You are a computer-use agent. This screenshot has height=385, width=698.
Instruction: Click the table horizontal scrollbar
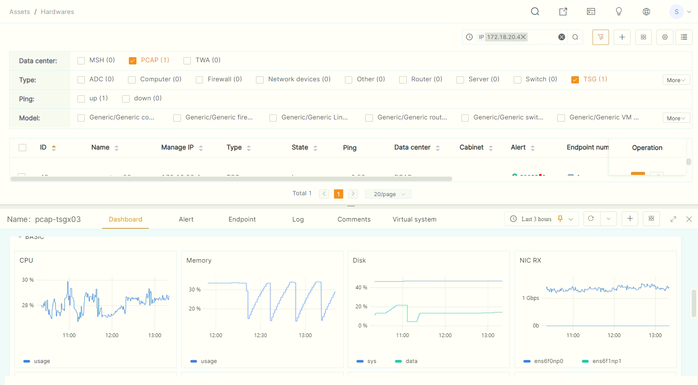(231, 179)
